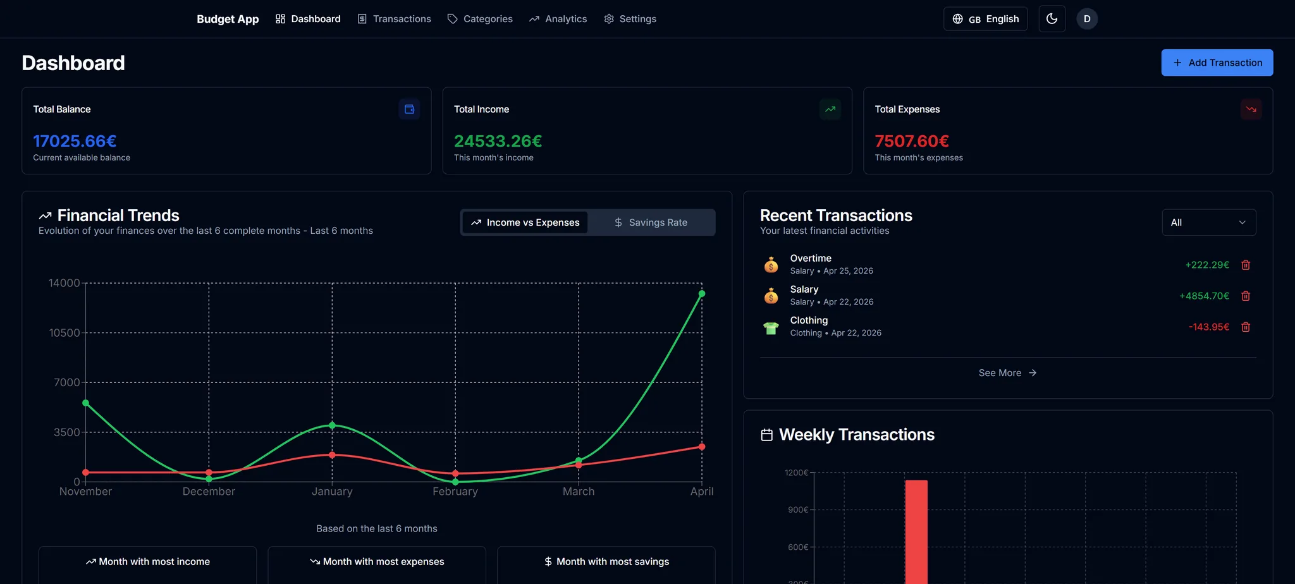Screen dimensions: 1295x584
Task: Open the Categories page
Action: (480, 19)
